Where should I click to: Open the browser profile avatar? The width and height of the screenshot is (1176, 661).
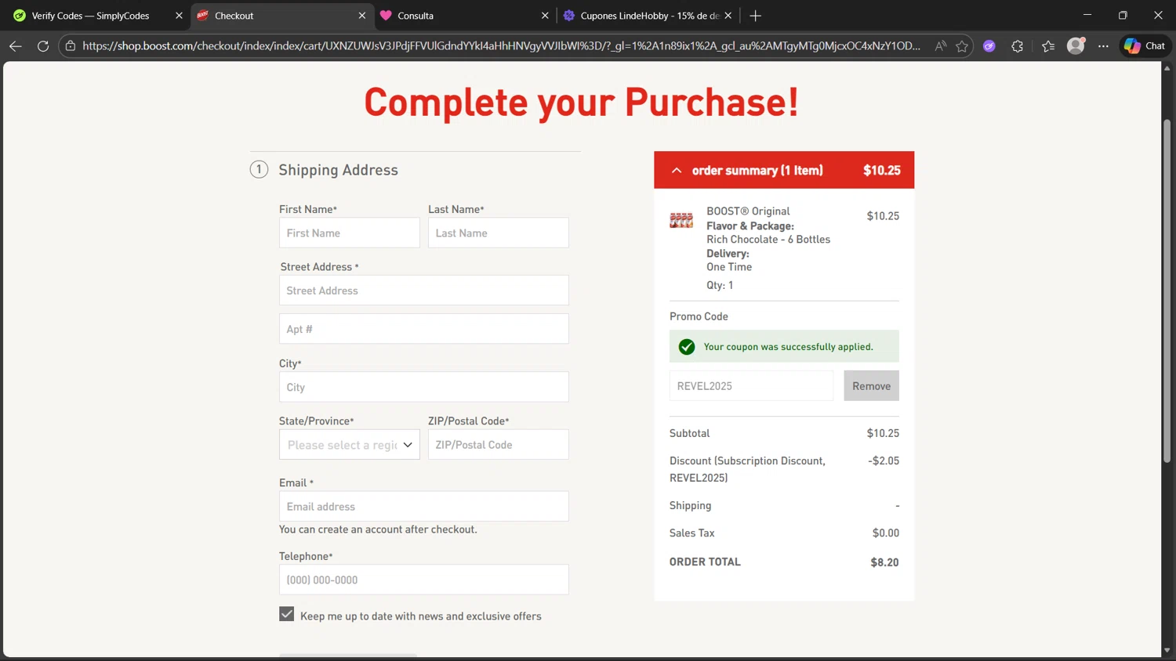(1076, 46)
